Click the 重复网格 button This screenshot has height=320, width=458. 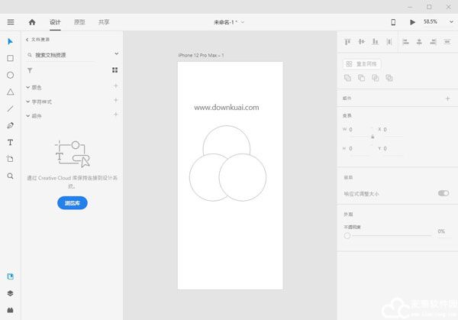[x=363, y=64]
